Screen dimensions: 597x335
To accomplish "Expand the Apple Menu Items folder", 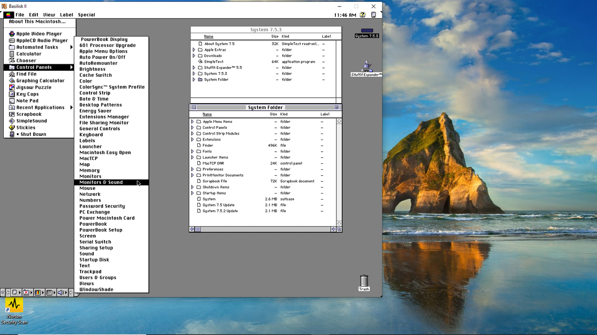I will coord(192,121).
